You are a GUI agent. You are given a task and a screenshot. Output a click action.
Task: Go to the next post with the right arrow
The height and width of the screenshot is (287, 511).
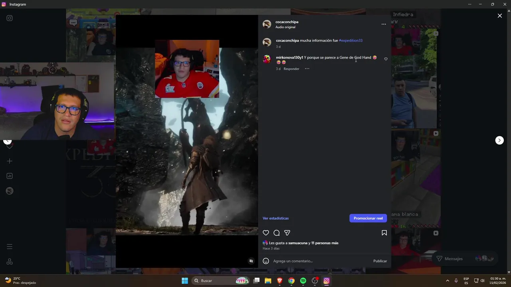499,140
